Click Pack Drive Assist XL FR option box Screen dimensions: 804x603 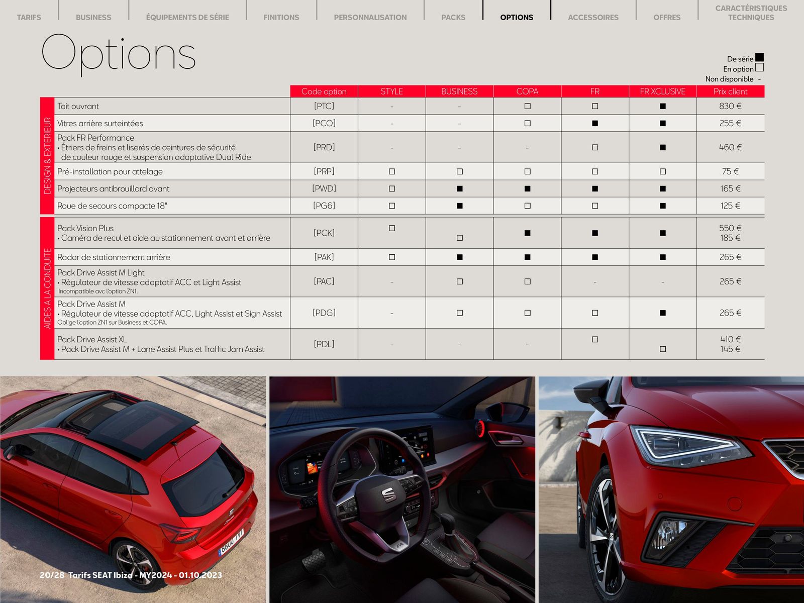[x=595, y=339]
